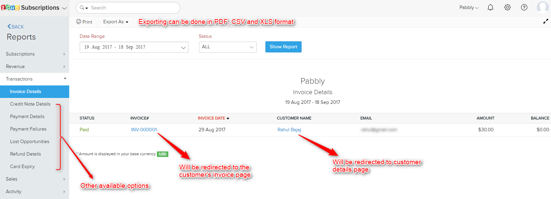Open the notifications bell
Screen dimensions: 551x199
[x=490, y=7]
